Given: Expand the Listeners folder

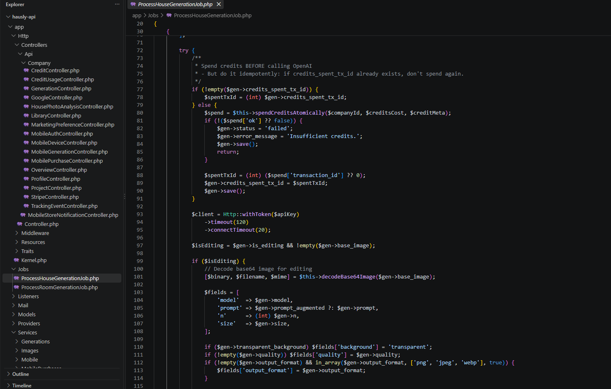Looking at the screenshot, I should coord(14,297).
